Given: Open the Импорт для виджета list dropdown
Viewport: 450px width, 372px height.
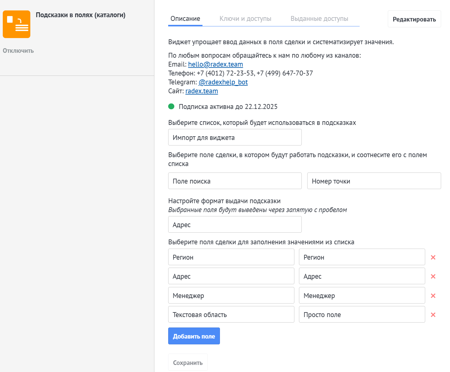Looking at the screenshot, I should (235, 137).
